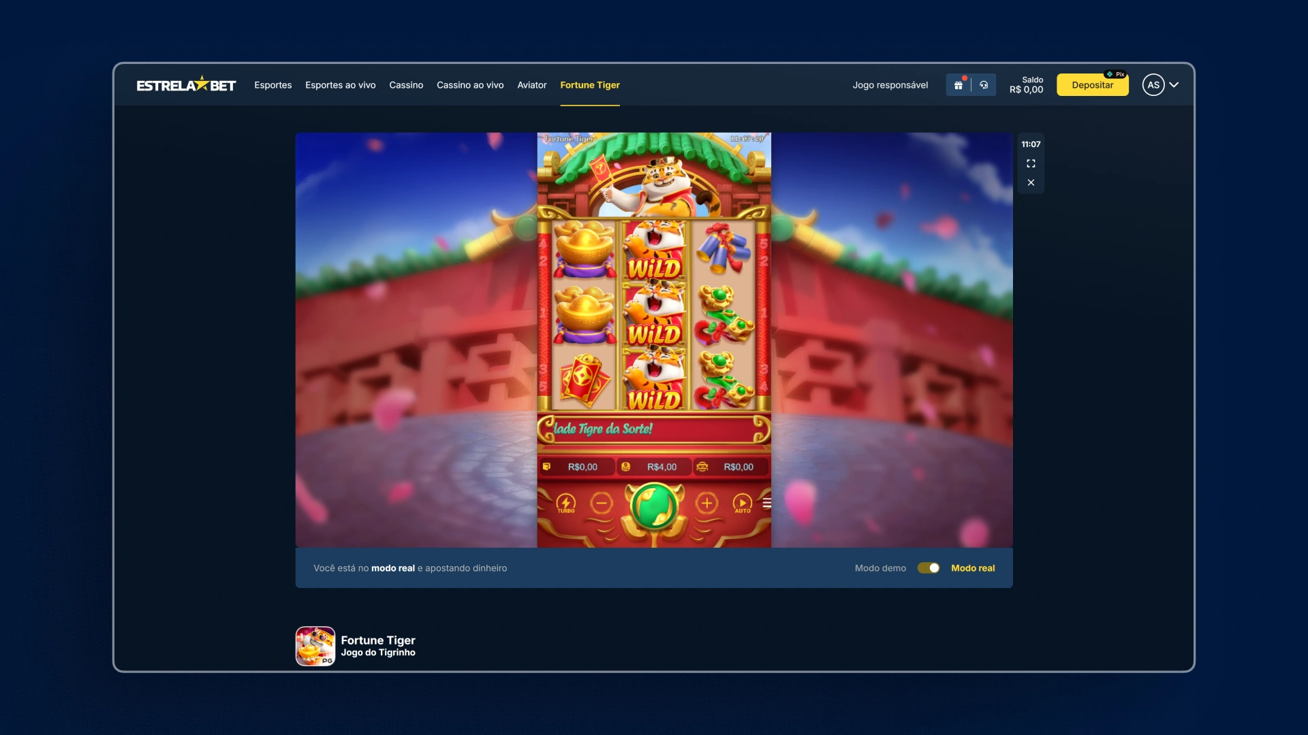Spin the reels with green button
Screen dimensions: 1308x735
pos(654,506)
